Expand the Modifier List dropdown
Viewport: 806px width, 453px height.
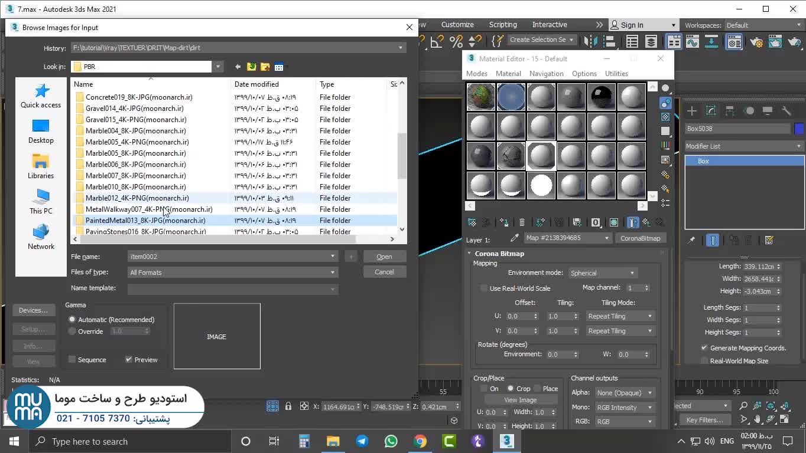pyautogui.click(x=744, y=146)
